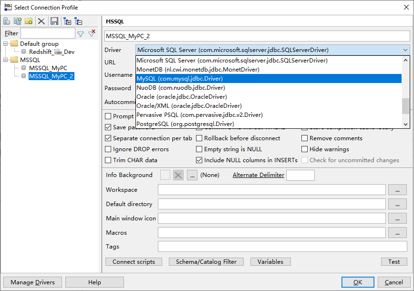Screen dimensions: 414x291
Task: Click the copy selected profile icon
Action: pyautogui.click(x=18, y=21)
